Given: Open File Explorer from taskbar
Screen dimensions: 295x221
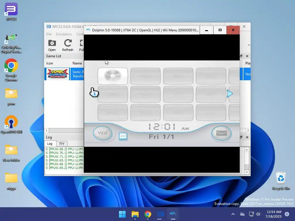Looking at the screenshot, I should click(x=135, y=214).
